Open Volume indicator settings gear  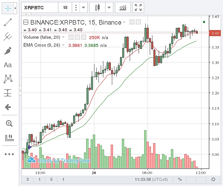[77, 37]
